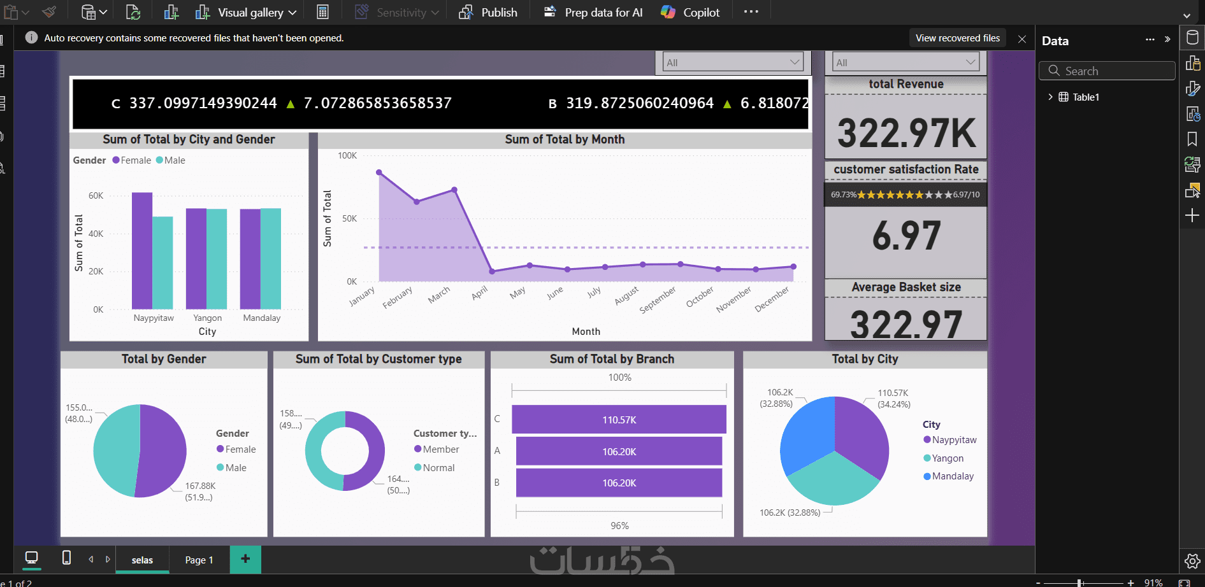Click View recovered files button
Viewport: 1205px width, 587px height.
[957, 38]
